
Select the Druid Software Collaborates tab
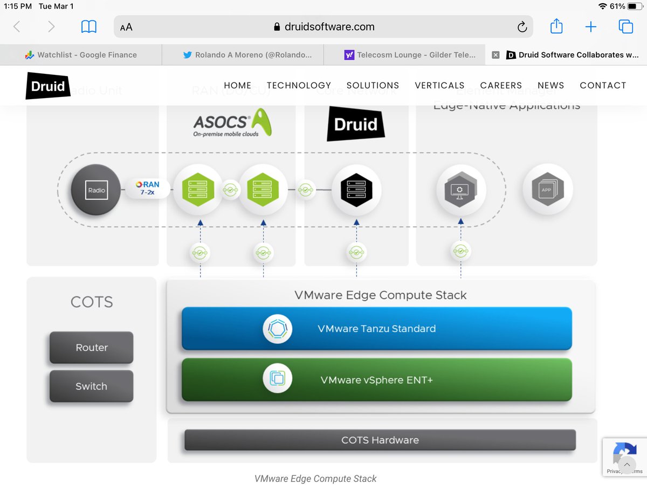click(573, 54)
